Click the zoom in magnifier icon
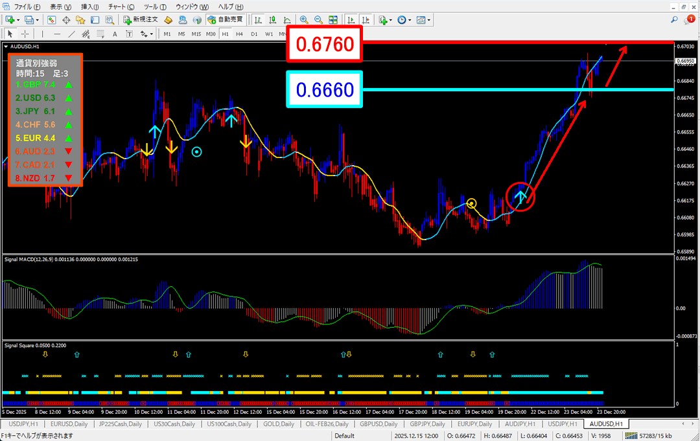 304,20
